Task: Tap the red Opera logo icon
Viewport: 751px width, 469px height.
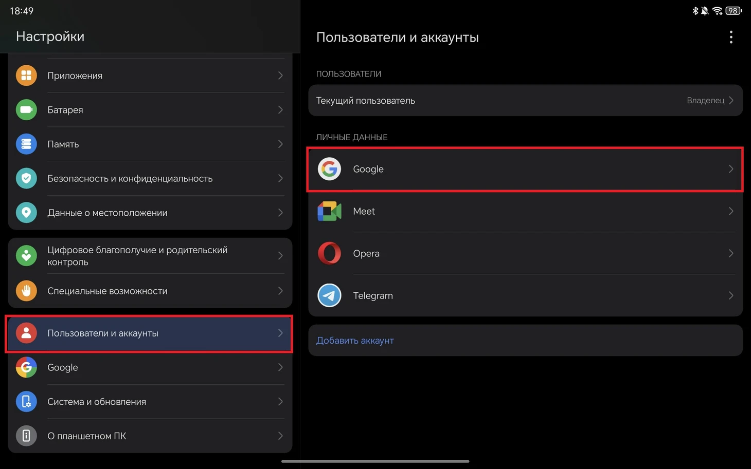Action: point(329,253)
